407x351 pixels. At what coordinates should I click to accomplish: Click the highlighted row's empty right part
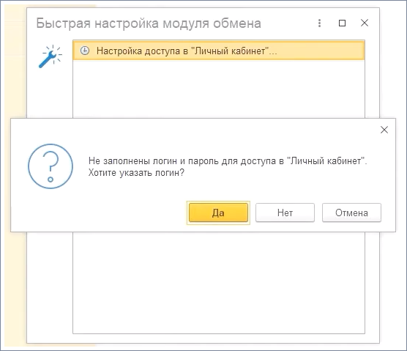coord(321,51)
